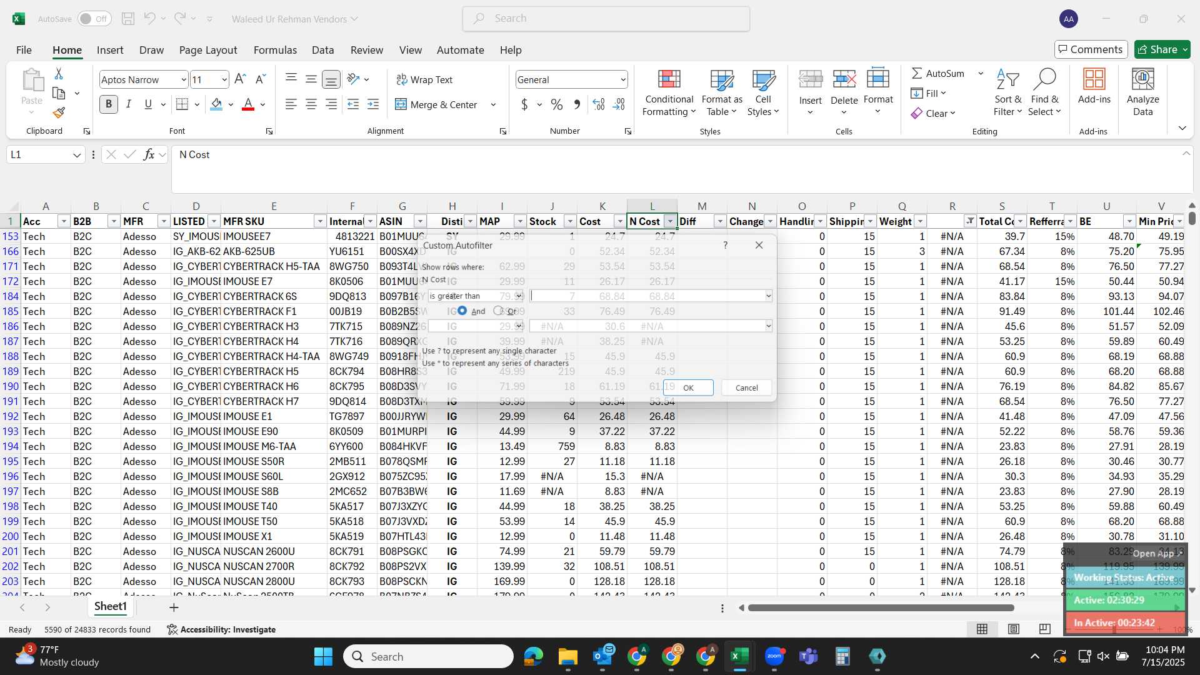Switch to Page Break Preview
This screenshot has height=675, width=1200.
coord(1045,629)
